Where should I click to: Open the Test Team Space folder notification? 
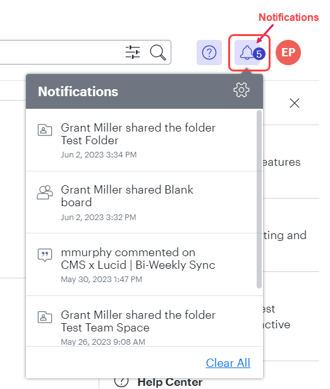point(142,321)
